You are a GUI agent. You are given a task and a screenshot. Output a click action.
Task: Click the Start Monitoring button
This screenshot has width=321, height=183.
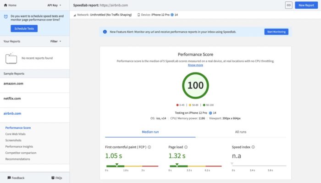[276, 32]
